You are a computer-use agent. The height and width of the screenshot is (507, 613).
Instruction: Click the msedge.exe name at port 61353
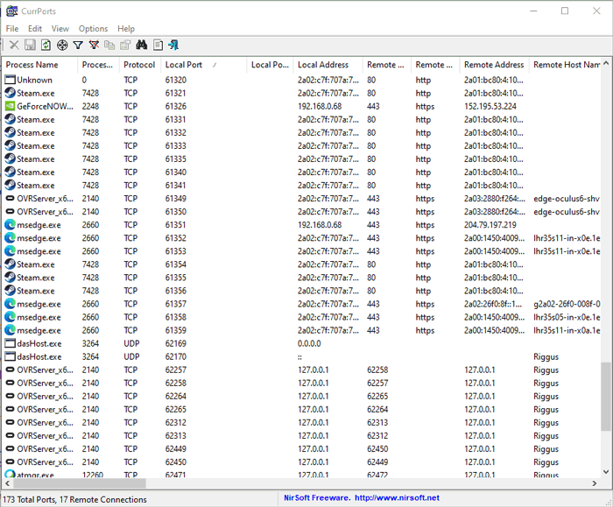[39, 251]
